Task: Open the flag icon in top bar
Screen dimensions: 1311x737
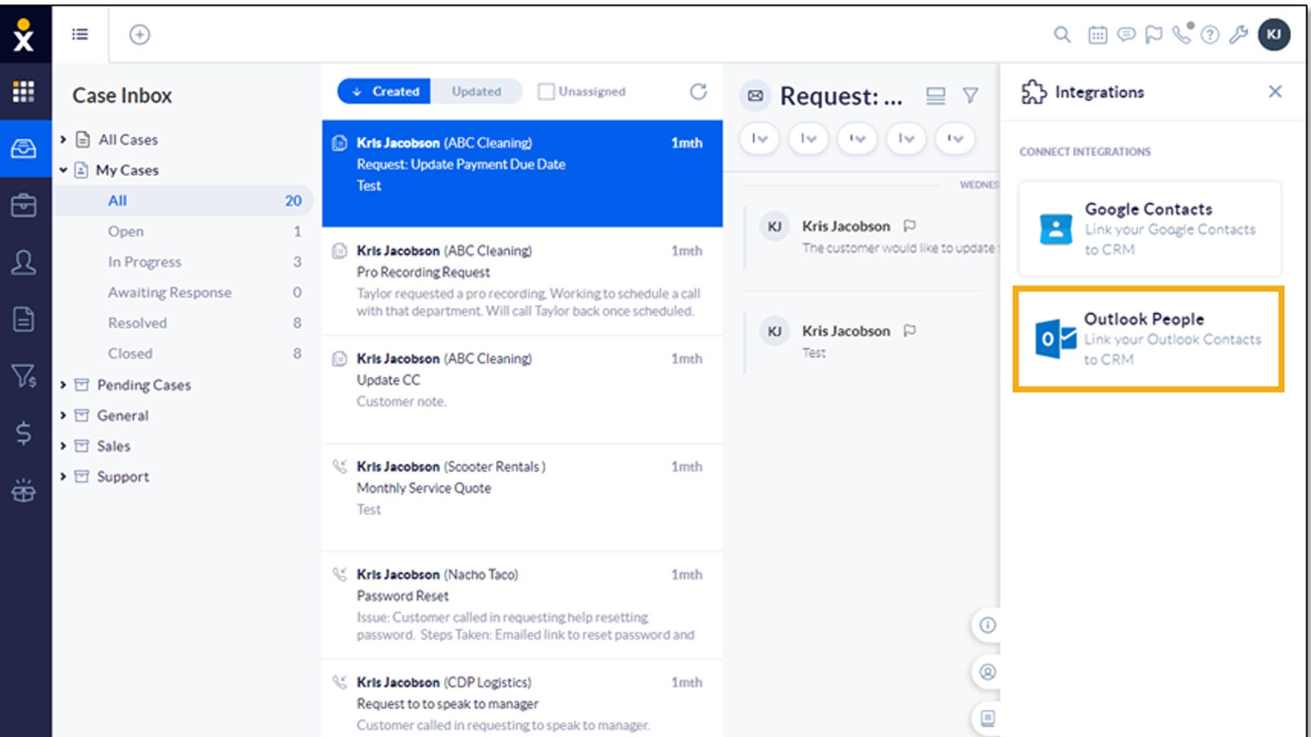Action: click(1154, 34)
